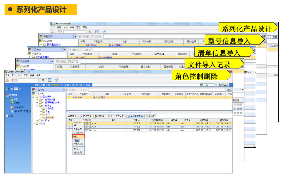Open the 产品 combo box dropdown at top right

tap(216, 85)
